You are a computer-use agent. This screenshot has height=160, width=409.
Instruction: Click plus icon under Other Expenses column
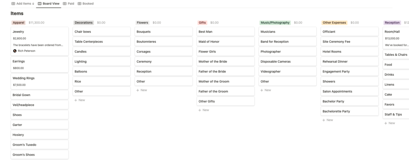coord(324,120)
